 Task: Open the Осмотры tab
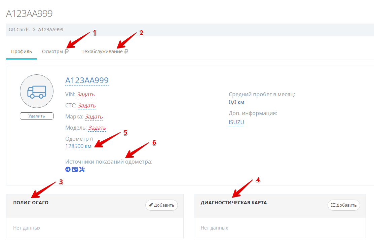[x=52, y=51]
